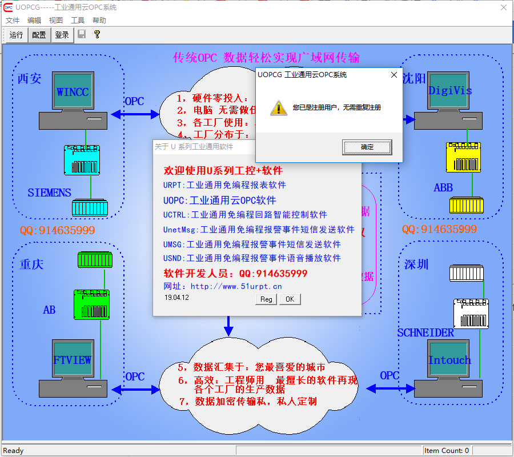The image size is (514, 457).
Task: Click OK in the about dialog
Action: pos(290,299)
